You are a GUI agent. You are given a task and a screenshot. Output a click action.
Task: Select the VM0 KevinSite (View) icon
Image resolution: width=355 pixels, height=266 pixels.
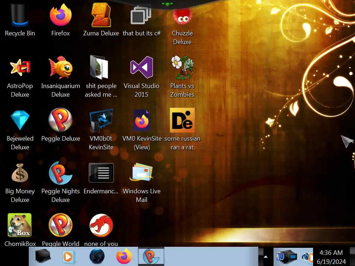coord(142,120)
